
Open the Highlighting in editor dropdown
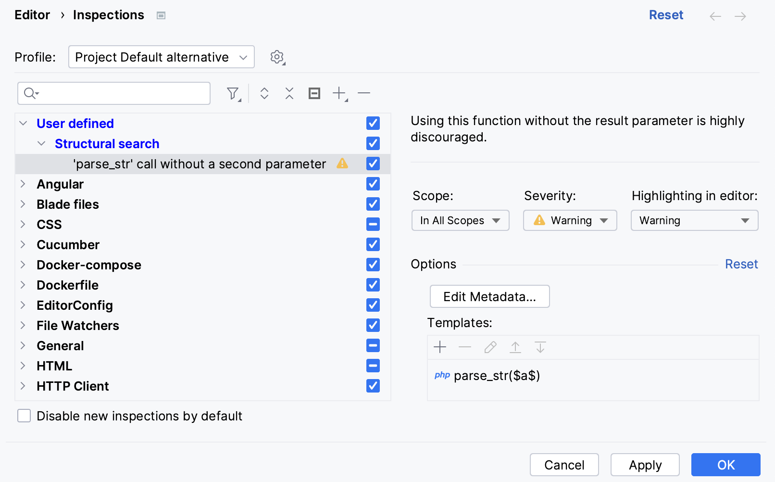click(x=694, y=221)
